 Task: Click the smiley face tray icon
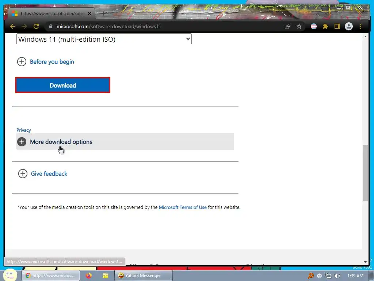click(x=320, y=276)
